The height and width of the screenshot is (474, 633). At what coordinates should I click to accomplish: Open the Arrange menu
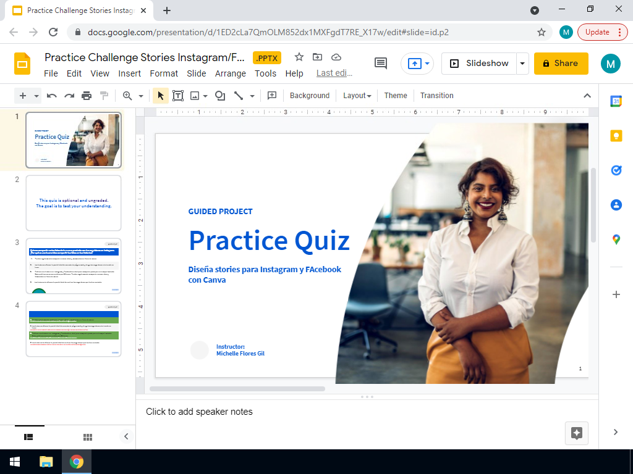point(231,73)
